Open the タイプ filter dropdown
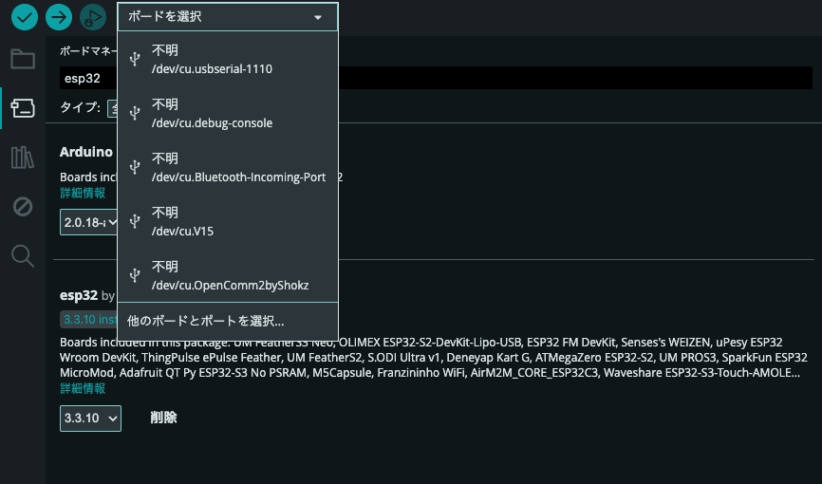Image resolution: width=822 pixels, height=484 pixels. click(x=112, y=108)
